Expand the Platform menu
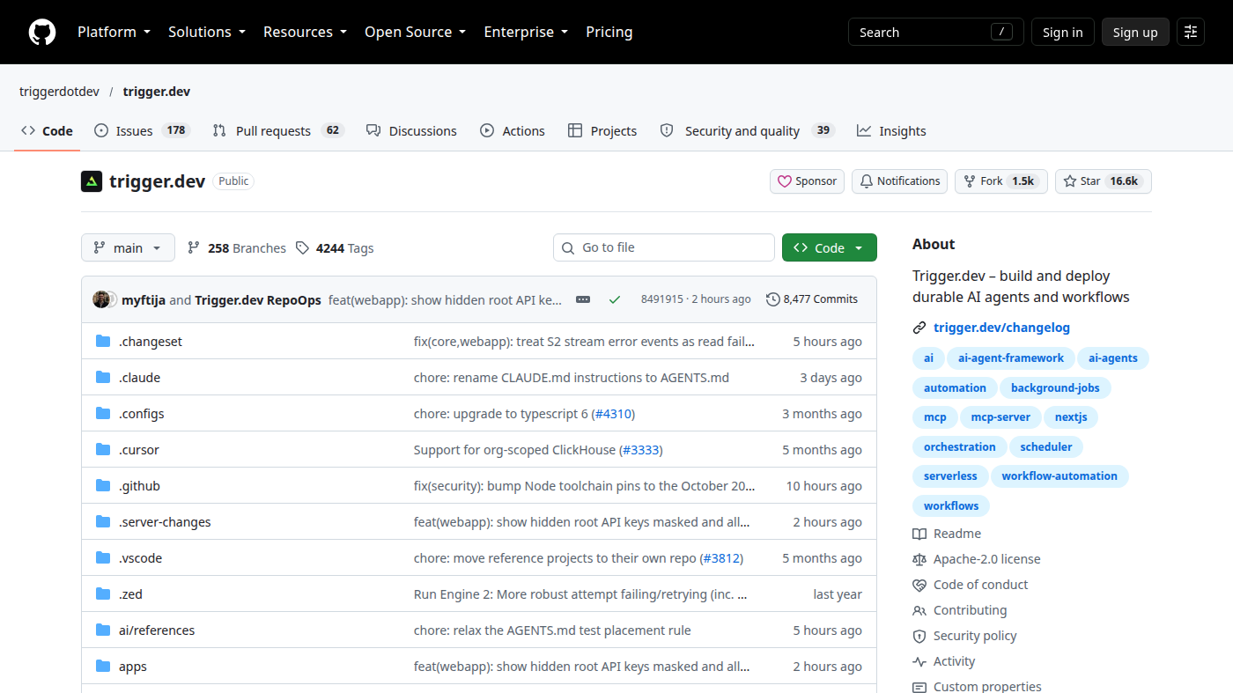 click(x=114, y=32)
